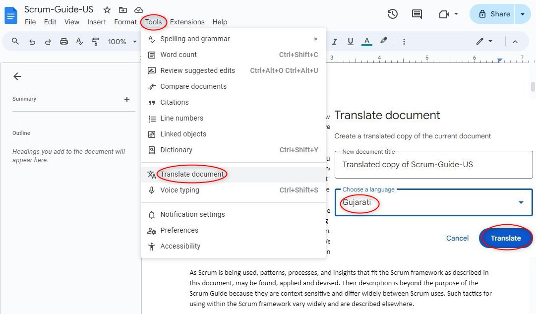Open the File menu
Viewport: 536px width, 314px height.
click(x=30, y=22)
